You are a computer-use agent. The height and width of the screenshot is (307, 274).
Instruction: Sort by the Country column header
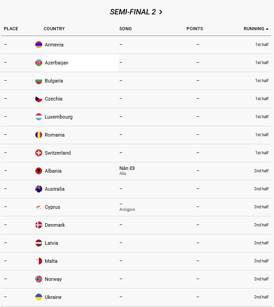(54, 29)
